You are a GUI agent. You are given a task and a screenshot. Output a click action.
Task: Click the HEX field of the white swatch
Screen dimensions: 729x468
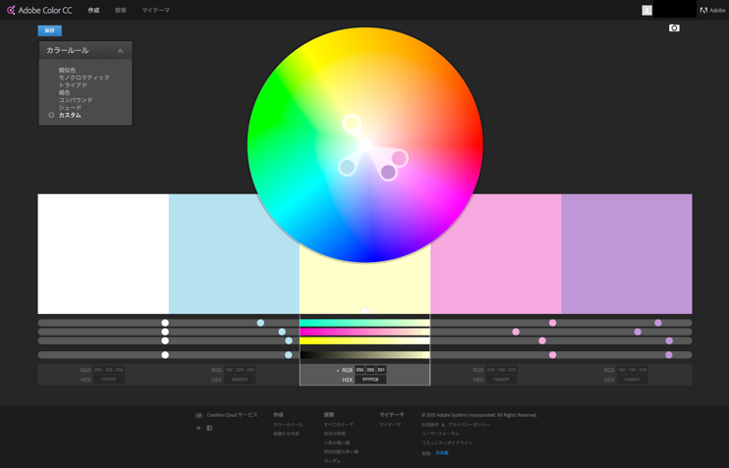[109, 380]
